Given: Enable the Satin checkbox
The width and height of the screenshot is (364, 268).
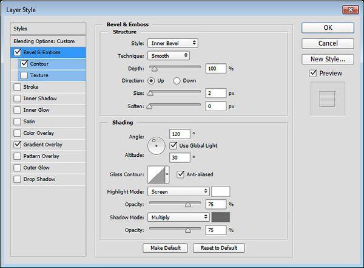Looking at the screenshot, I should 17,122.
